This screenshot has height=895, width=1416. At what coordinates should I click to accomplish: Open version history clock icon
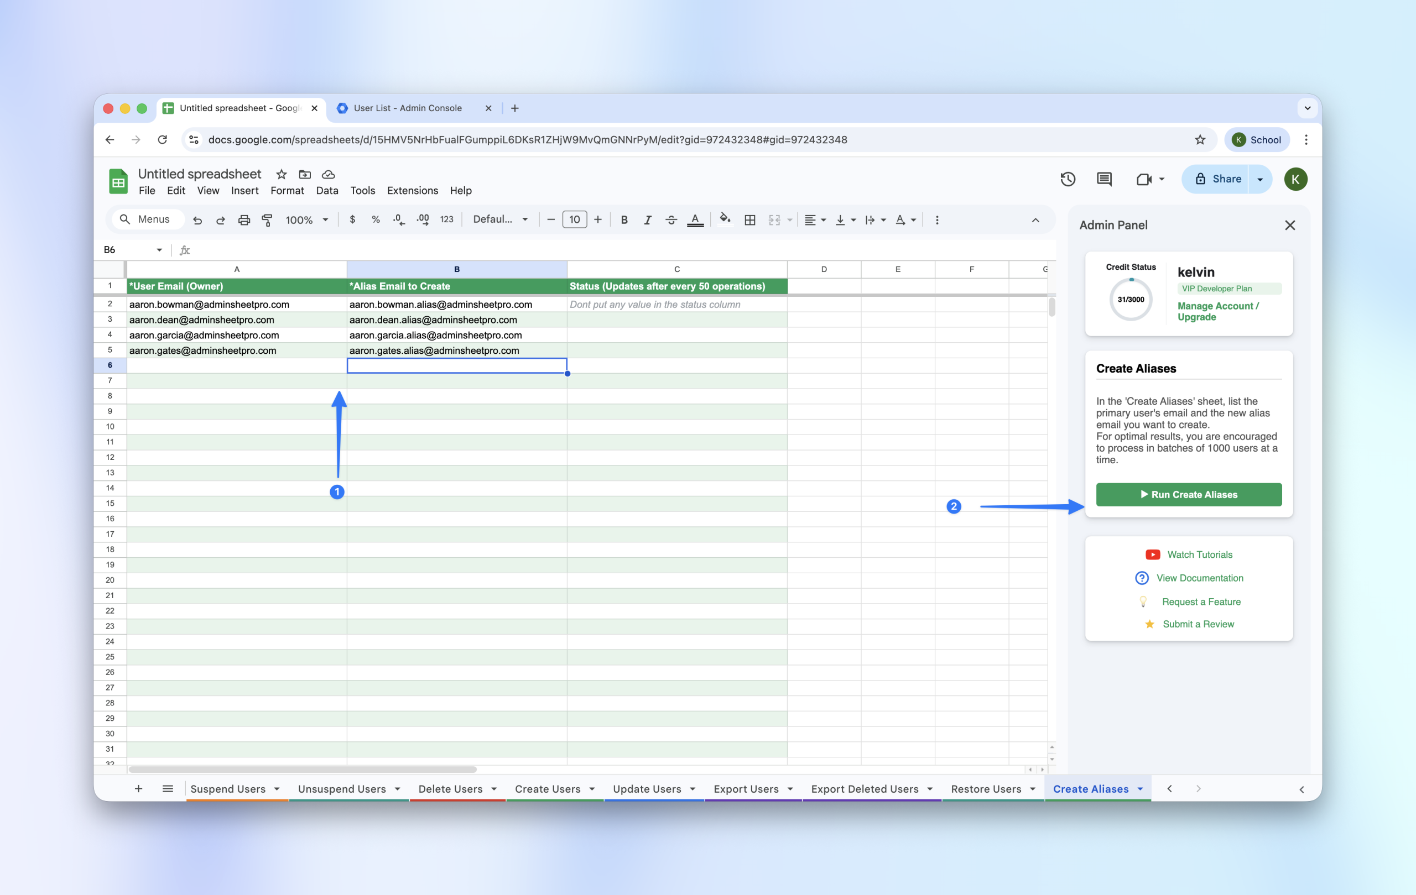coord(1068,179)
